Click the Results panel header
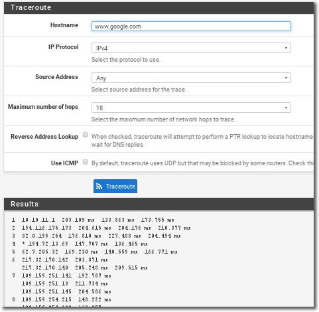Viewport: 319px width, 312px height. coord(159,204)
